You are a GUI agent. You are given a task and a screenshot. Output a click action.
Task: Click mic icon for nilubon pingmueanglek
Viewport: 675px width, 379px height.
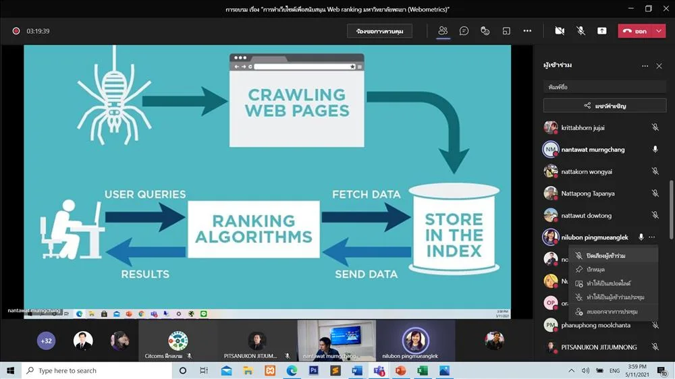641,237
